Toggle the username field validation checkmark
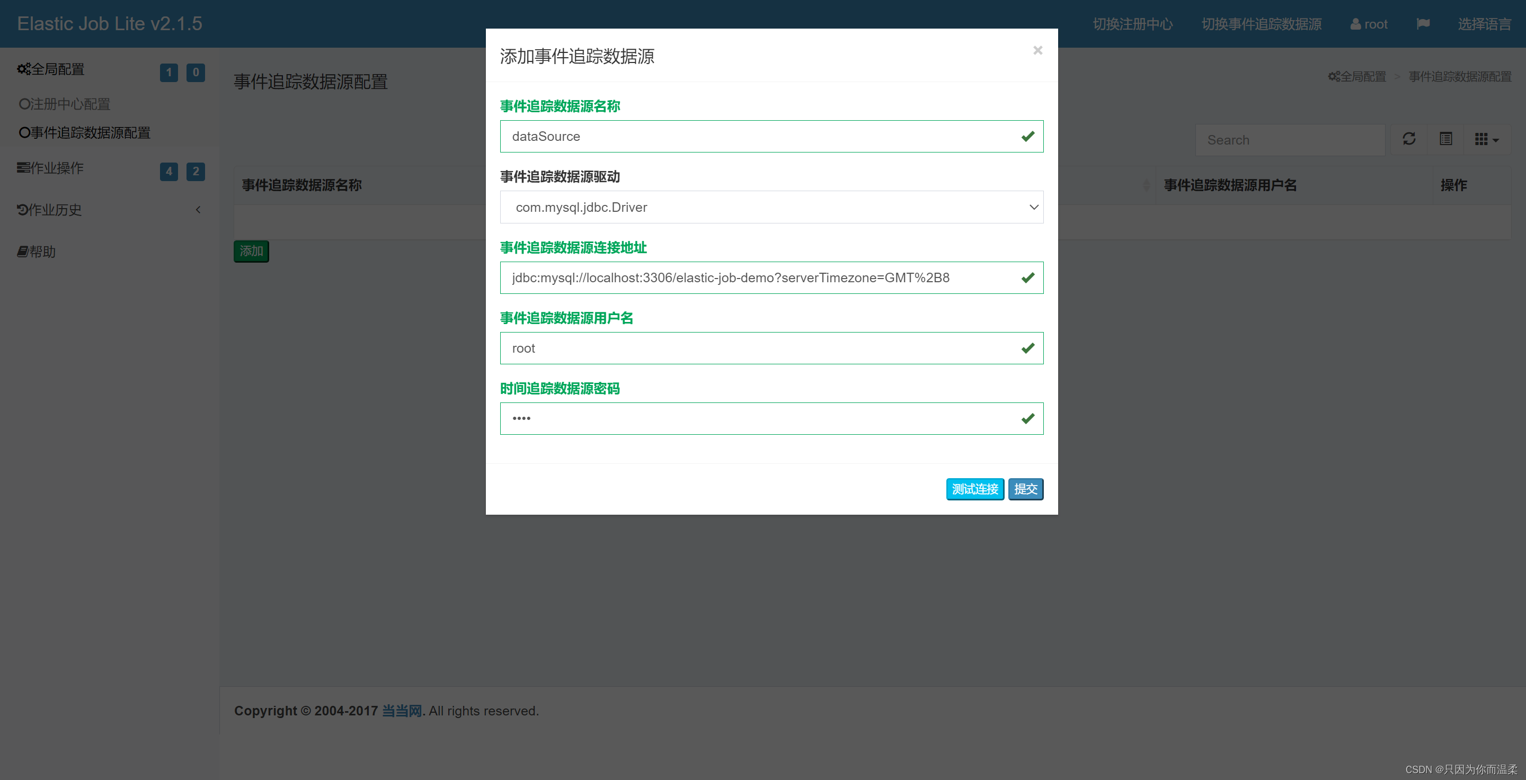Image resolution: width=1526 pixels, height=780 pixels. pos(1027,348)
